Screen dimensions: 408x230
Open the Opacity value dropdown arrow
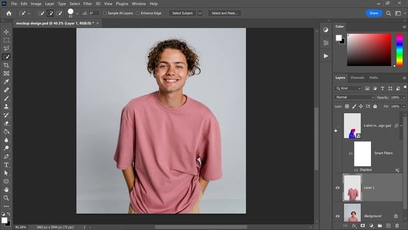[404, 98]
